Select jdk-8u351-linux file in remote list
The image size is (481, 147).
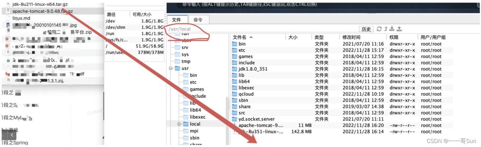click(x=261, y=132)
